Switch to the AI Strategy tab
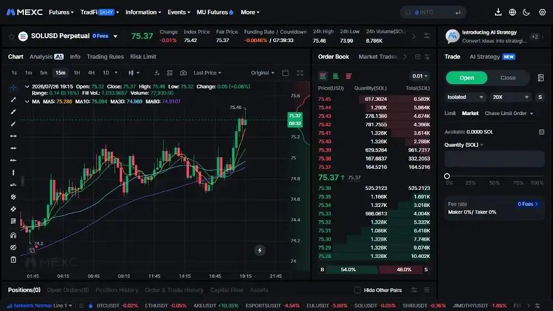 (492, 57)
